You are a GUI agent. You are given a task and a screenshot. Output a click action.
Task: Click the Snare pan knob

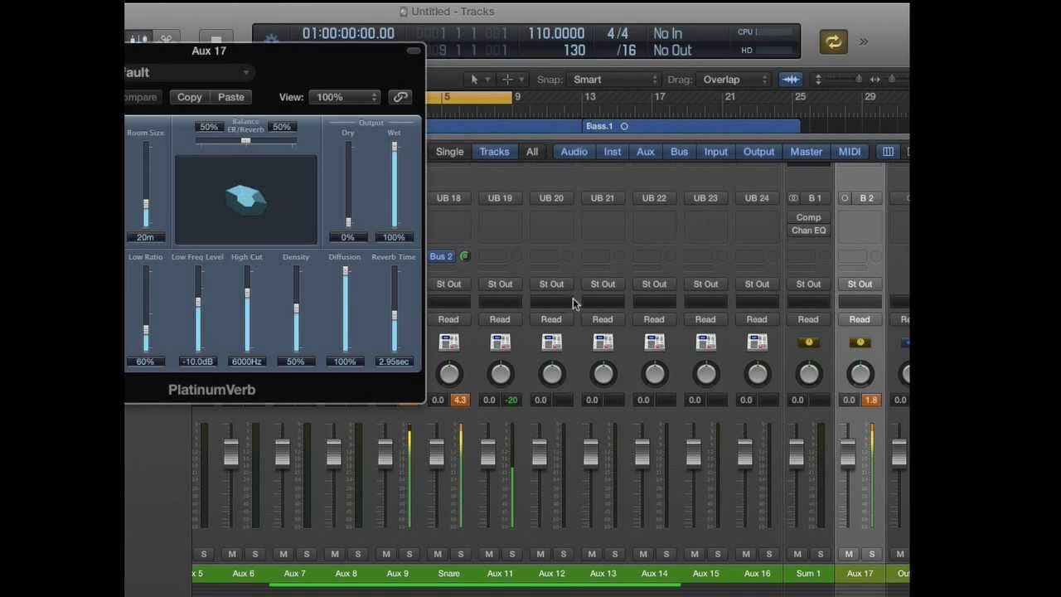click(449, 374)
